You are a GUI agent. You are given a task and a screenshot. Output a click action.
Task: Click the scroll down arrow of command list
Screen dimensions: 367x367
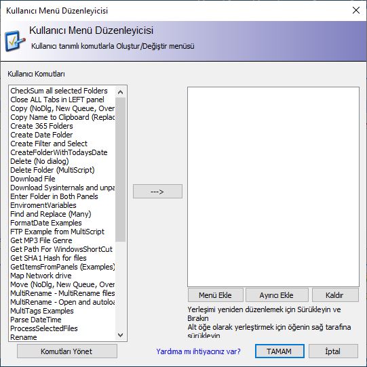(120, 335)
